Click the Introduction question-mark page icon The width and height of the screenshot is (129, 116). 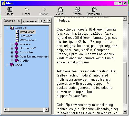click(17, 32)
